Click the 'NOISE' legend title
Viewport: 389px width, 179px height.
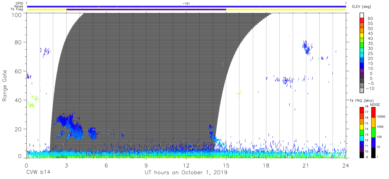pos(374,104)
